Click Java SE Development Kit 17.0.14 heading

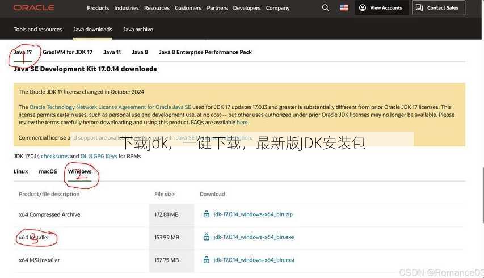(85, 69)
